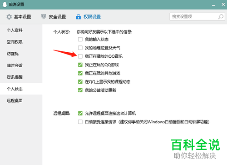The image size is (227, 165).
Task: Click the gear icon for 基本设置
Action: pyautogui.click(x=9, y=17)
